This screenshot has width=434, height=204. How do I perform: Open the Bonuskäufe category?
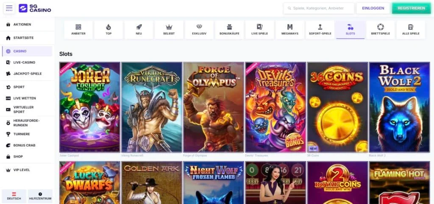pos(229,30)
